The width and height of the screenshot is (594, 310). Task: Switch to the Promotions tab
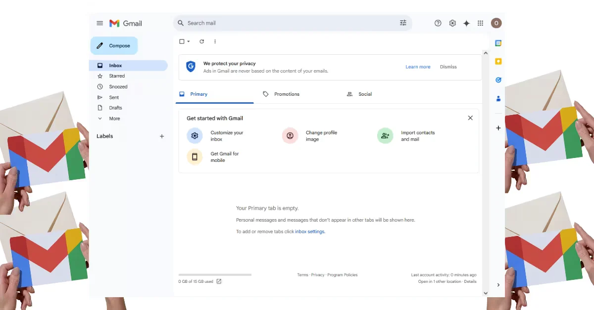[x=281, y=94]
